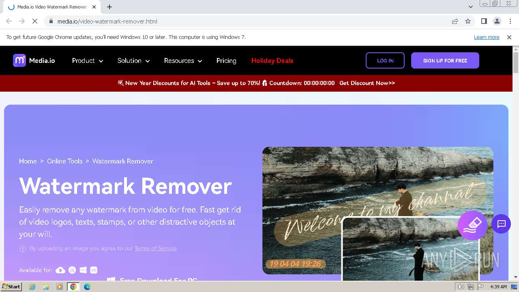Click the taskbar network icon
The height and width of the screenshot is (292, 519).
click(x=471, y=287)
